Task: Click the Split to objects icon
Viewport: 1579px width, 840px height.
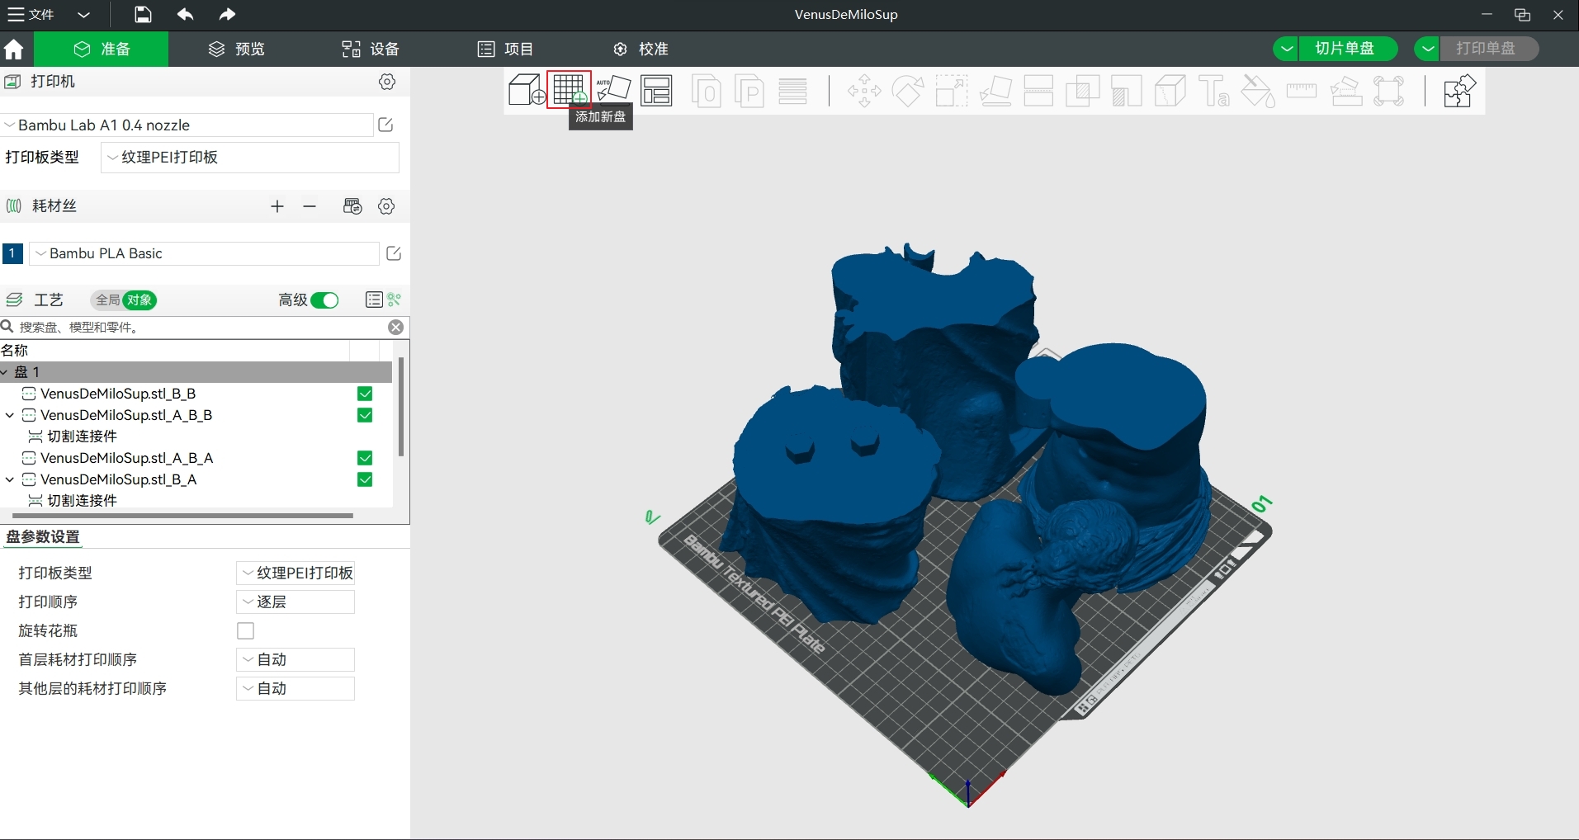Action: click(707, 91)
